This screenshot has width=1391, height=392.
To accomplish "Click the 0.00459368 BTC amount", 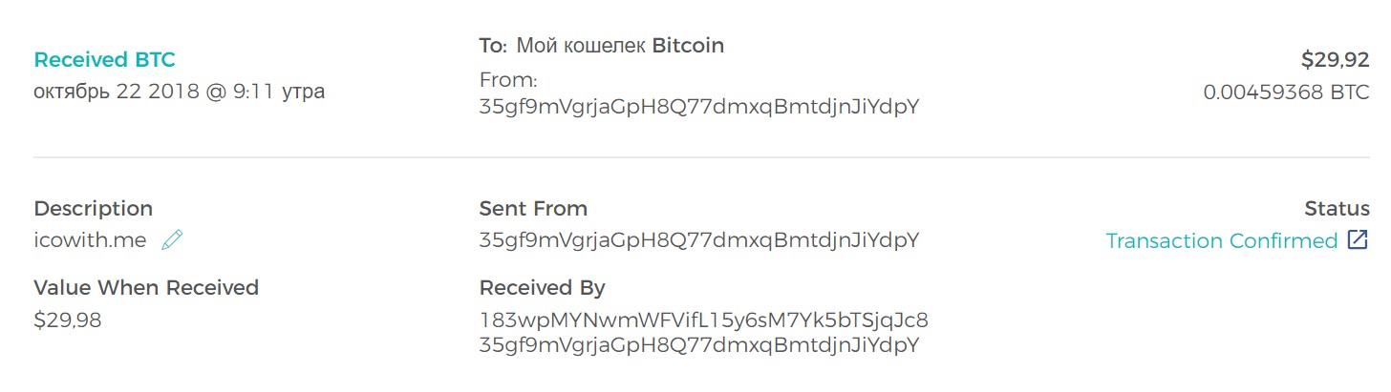I will coord(1286,93).
